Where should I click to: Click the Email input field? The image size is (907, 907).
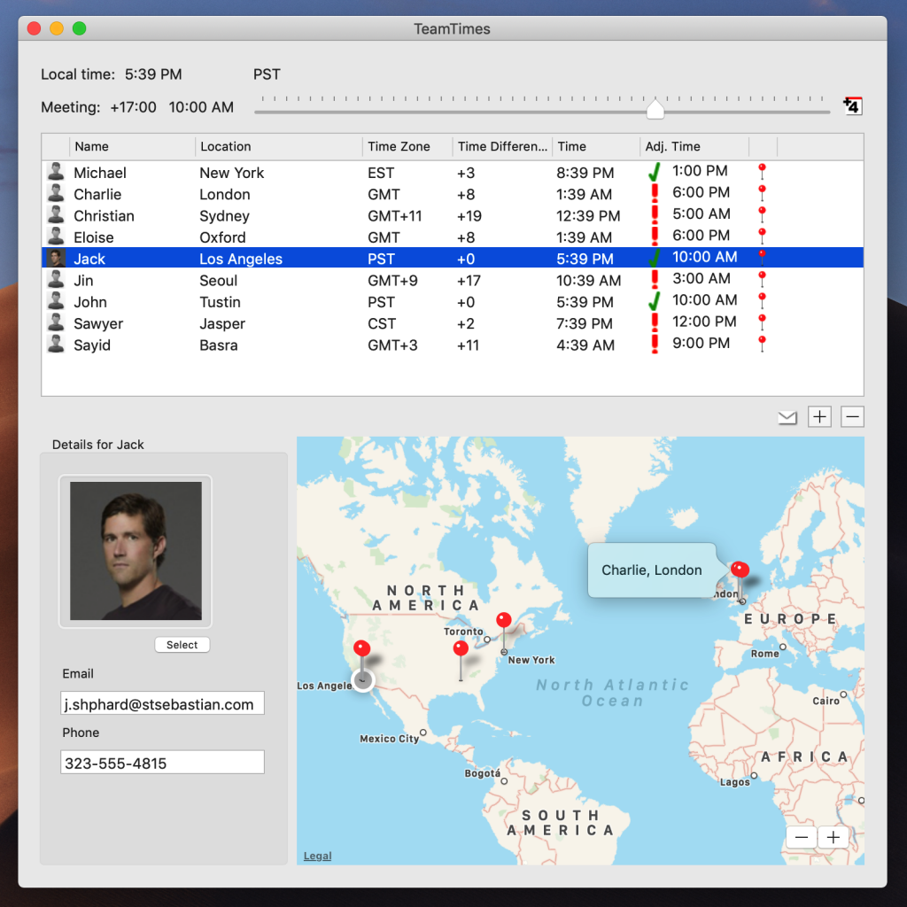(163, 703)
